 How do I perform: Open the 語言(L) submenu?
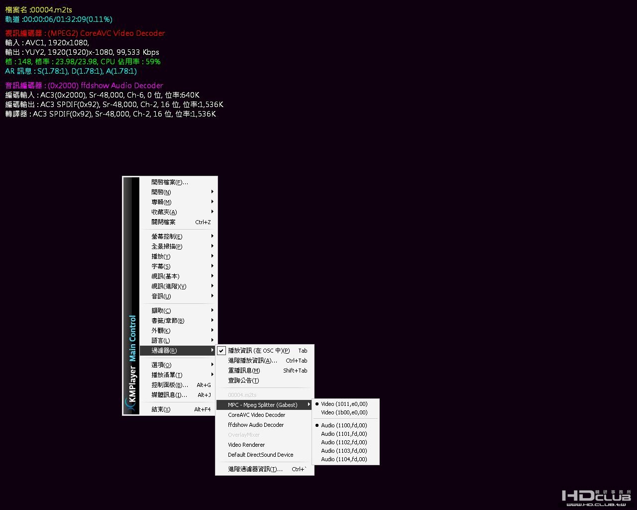tap(178, 341)
